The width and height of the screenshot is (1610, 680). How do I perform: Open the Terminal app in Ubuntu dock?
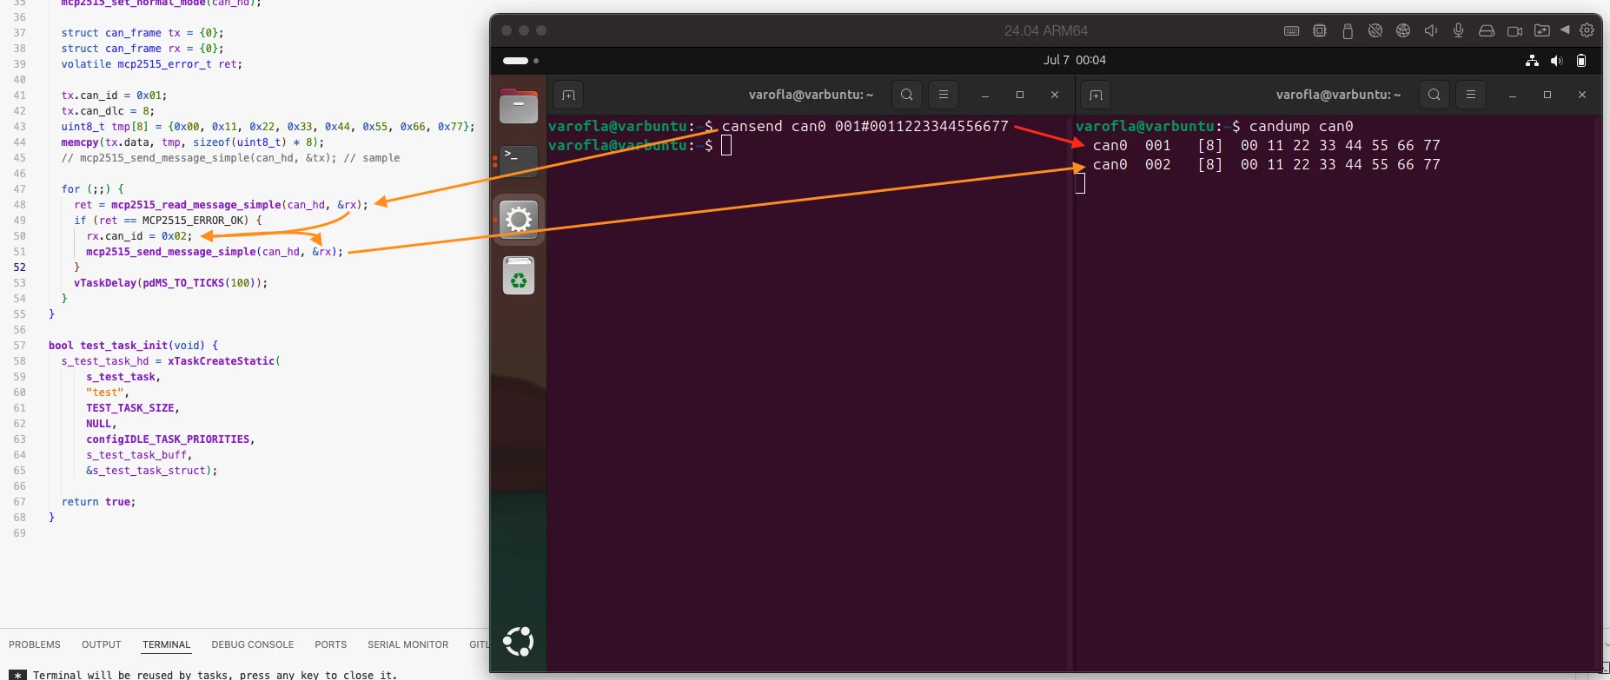519,162
